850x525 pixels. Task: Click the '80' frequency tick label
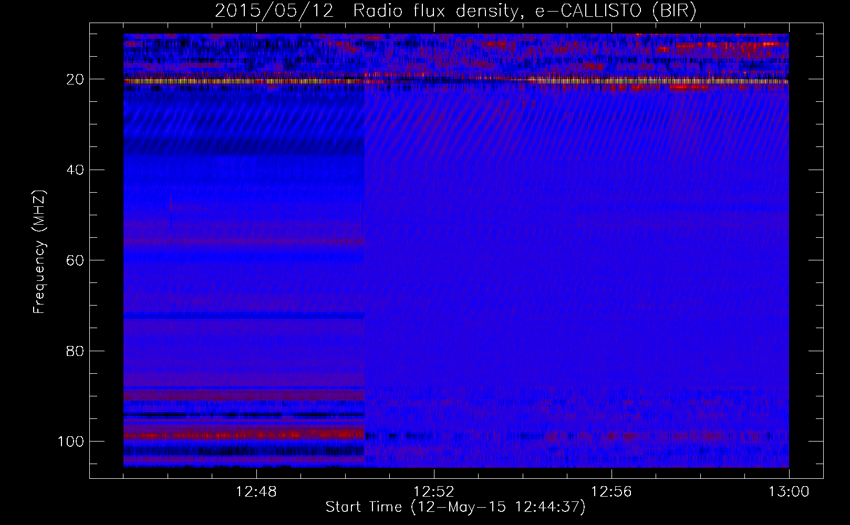click(75, 351)
